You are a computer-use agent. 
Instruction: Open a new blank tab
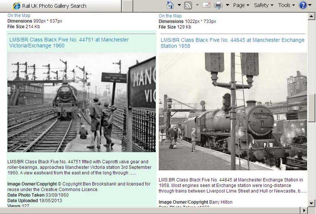[x=127, y=6]
